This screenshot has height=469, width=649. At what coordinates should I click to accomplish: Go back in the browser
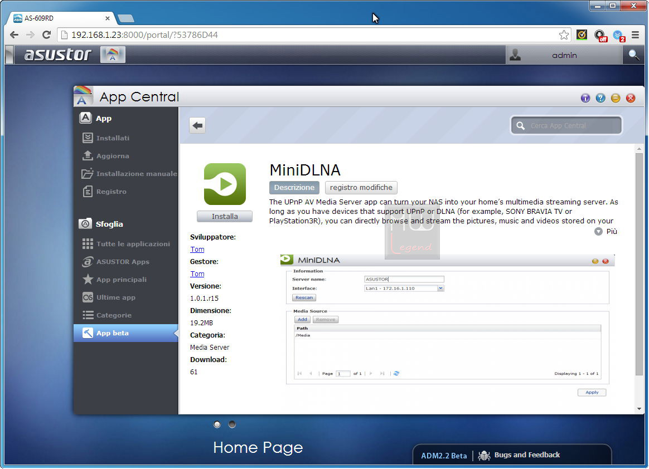coord(14,35)
